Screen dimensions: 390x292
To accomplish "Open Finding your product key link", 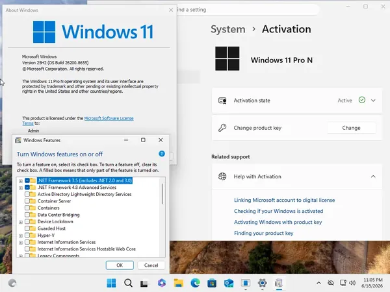I will tap(264, 233).
